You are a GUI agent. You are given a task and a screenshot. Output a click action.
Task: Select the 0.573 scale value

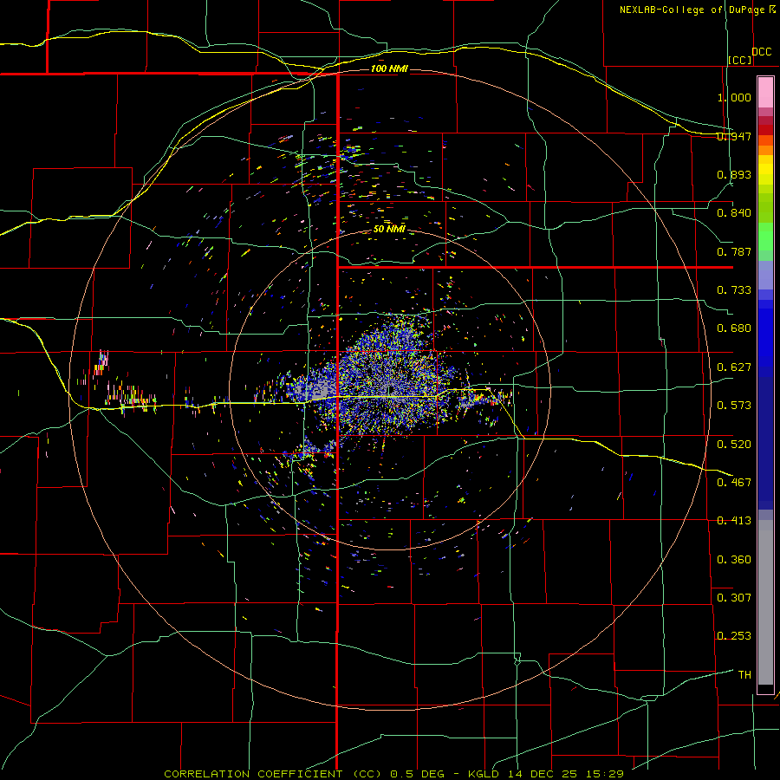[x=734, y=406]
